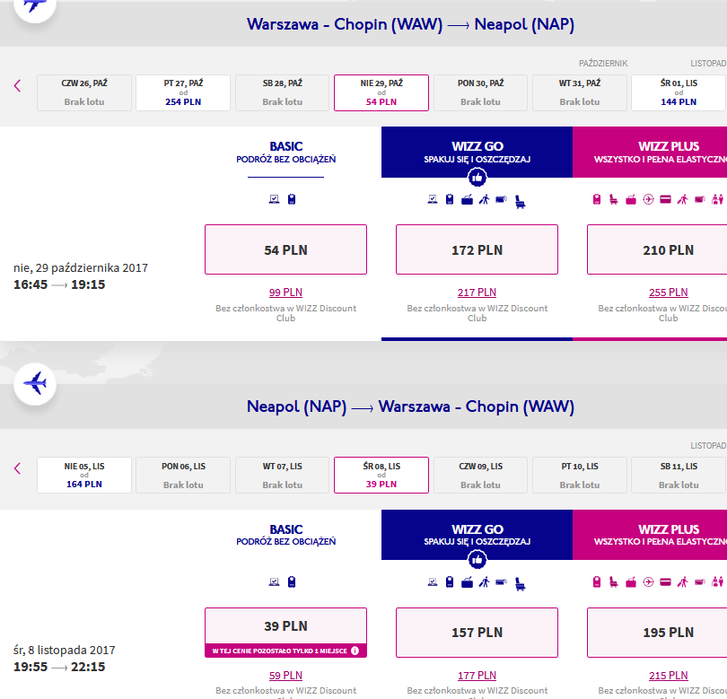Click the outbound WIZZ PLUS checked suitcase icon
727x699 pixels.
[631, 200]
